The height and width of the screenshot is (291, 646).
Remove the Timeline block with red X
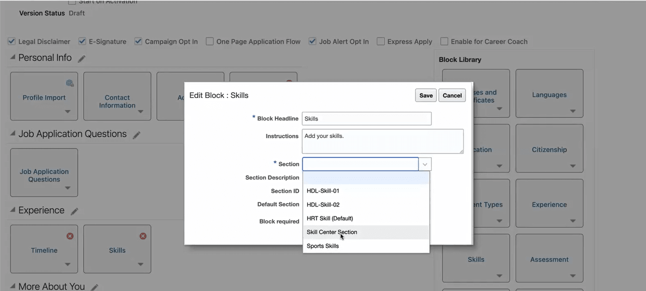70,236
